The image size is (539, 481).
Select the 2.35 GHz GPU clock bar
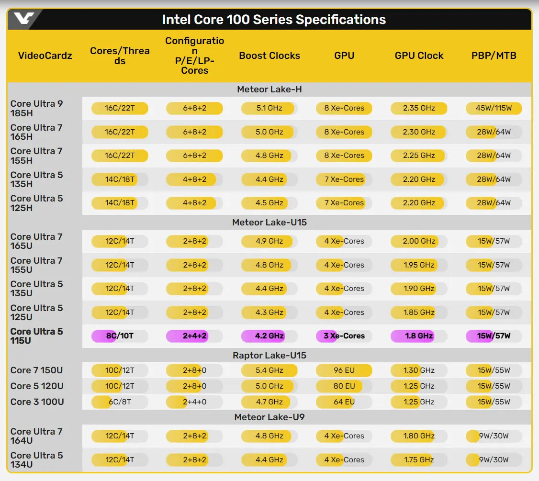pyautogui.click(x=419, y=108)
